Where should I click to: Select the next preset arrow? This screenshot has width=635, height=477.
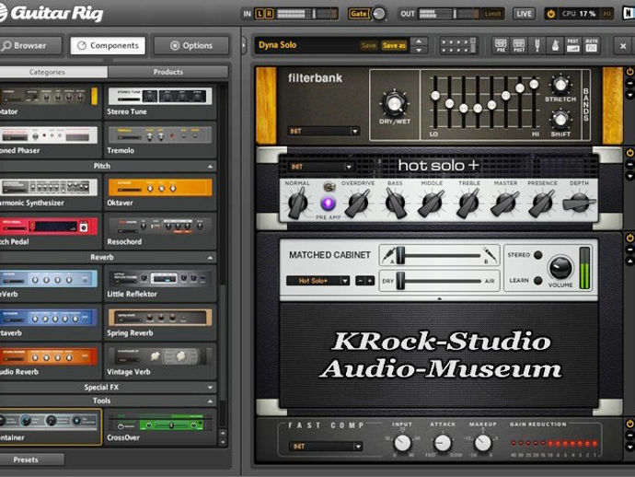(x=419, y=50)
